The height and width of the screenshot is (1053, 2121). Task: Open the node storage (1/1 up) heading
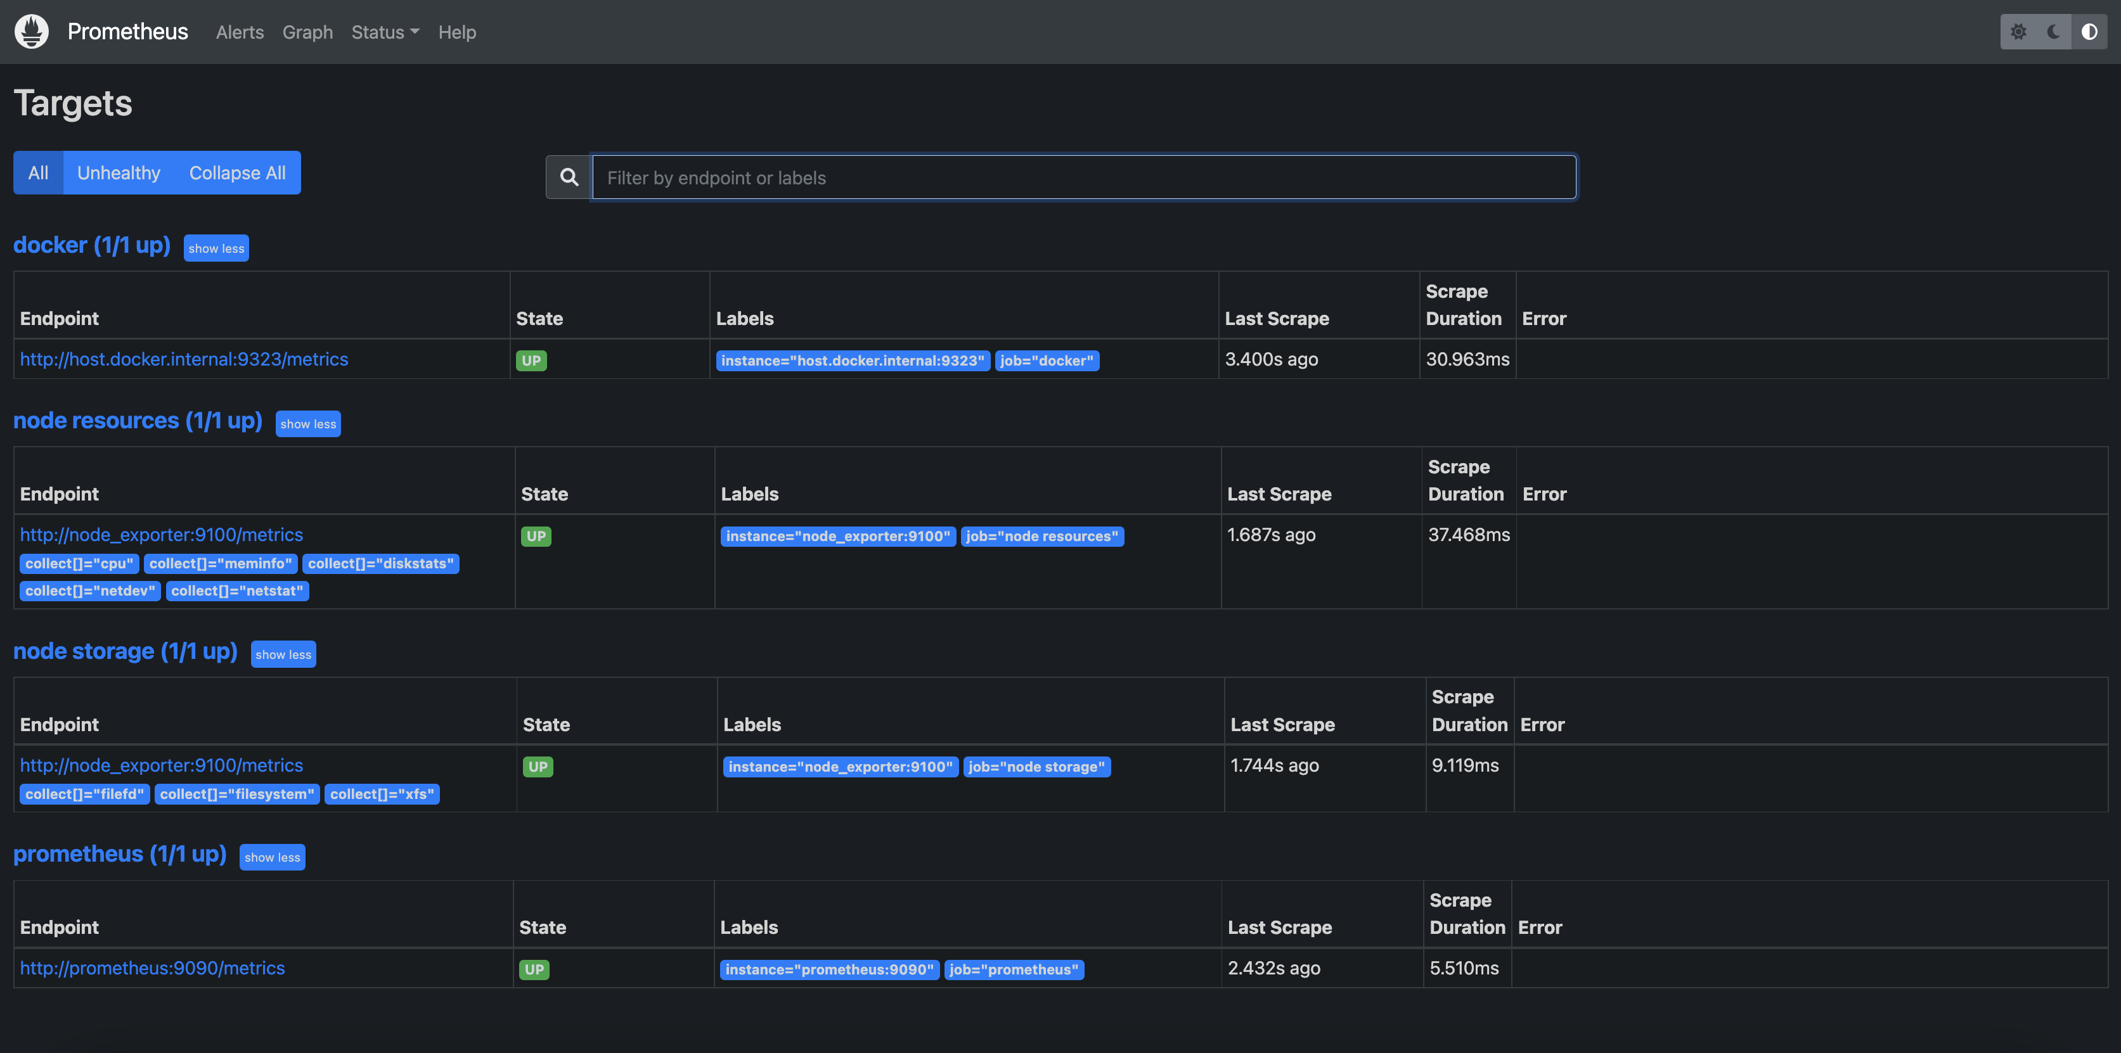pyautogui.click(x=125, y=651)
